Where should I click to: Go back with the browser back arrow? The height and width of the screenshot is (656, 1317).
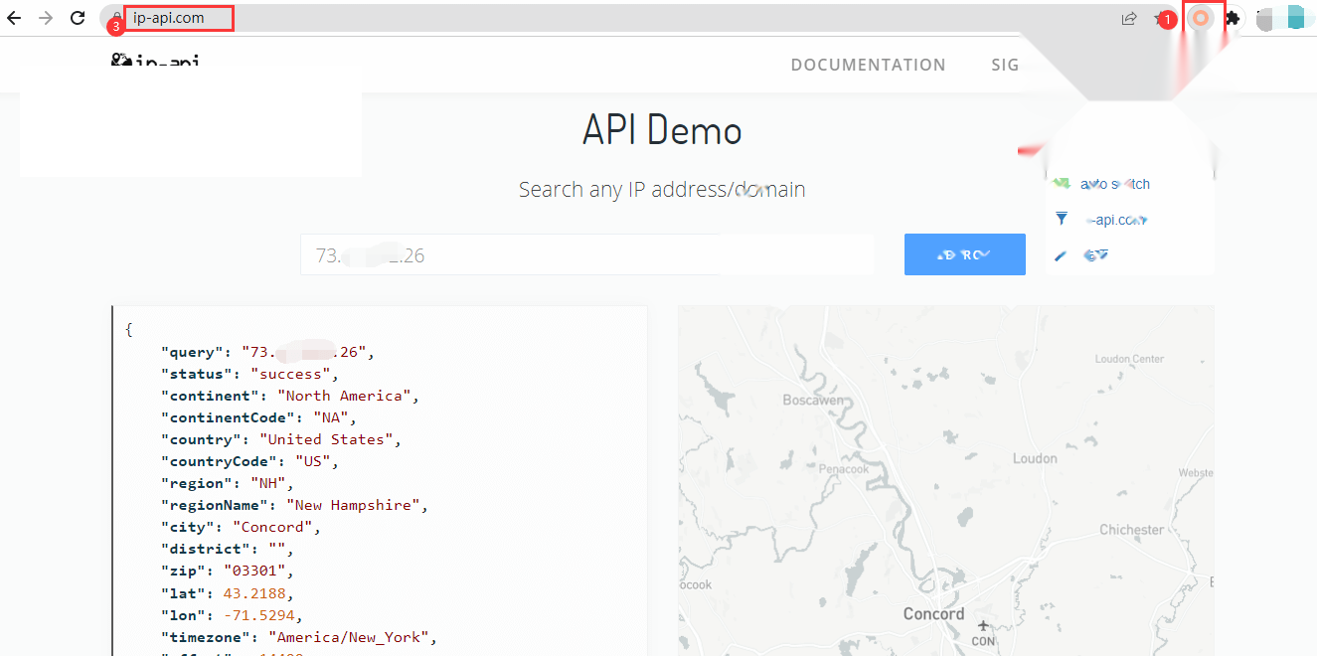point(14,18)
